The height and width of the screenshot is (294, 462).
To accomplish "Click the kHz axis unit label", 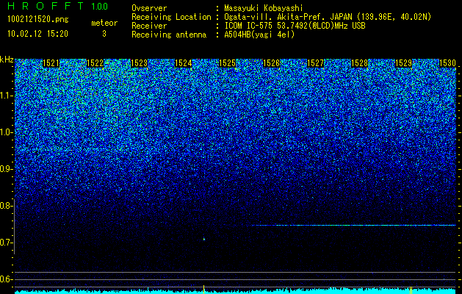I will pyautogui.click(x=7, y=60).
